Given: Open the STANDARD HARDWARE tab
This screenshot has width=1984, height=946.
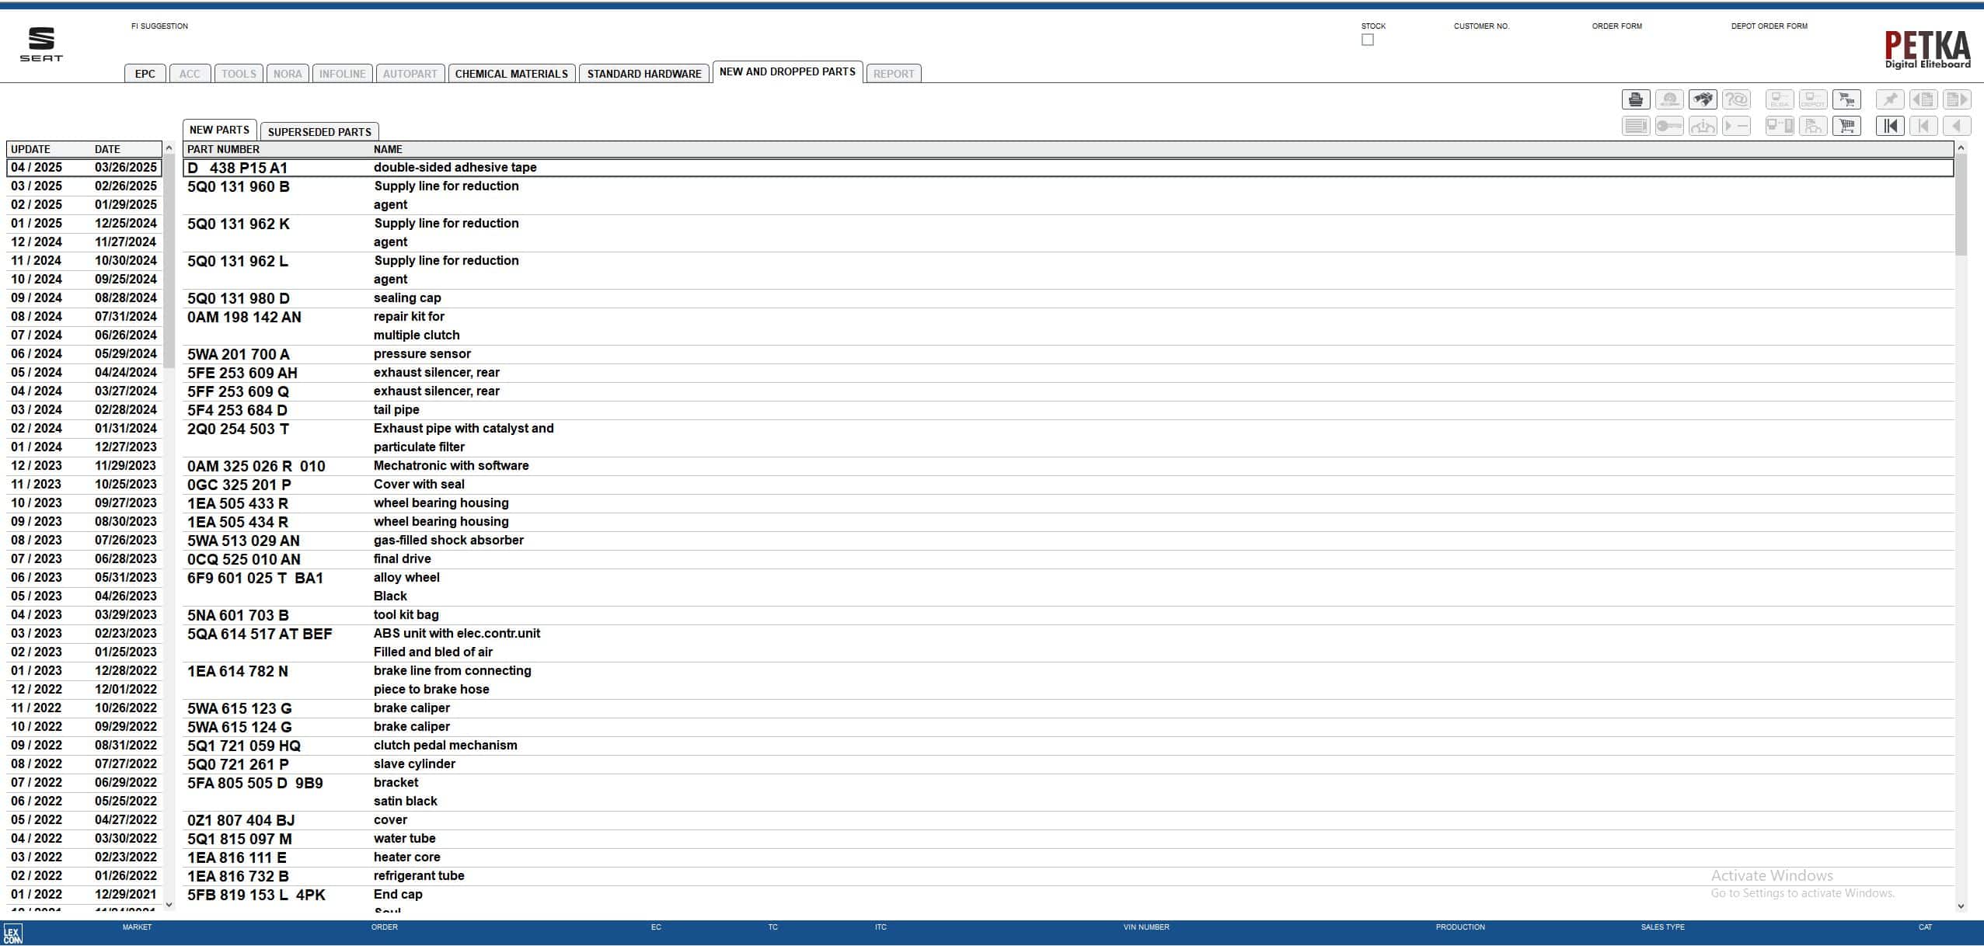Looking at the screenshot, I should (643, 74).
